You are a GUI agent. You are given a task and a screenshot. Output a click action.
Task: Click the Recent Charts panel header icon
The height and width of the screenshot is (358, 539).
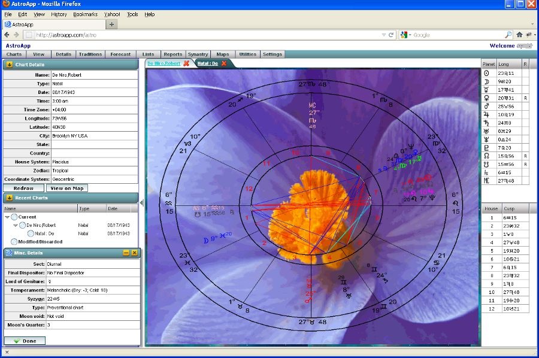tap(10, 198)
